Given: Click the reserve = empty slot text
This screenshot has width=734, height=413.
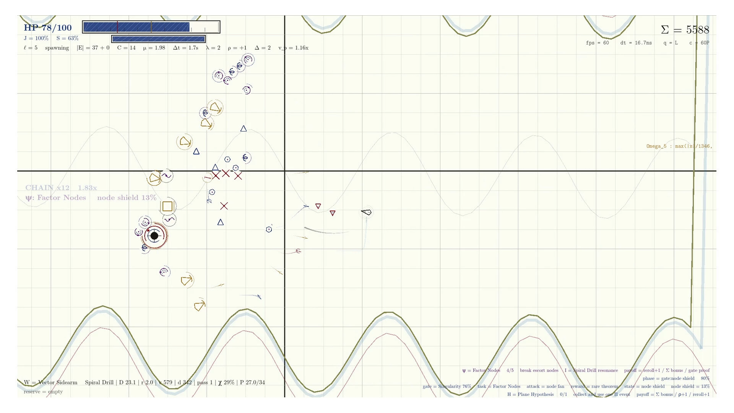Looking at the screenshot, I should pyautogui.click(x=43, y=392).
